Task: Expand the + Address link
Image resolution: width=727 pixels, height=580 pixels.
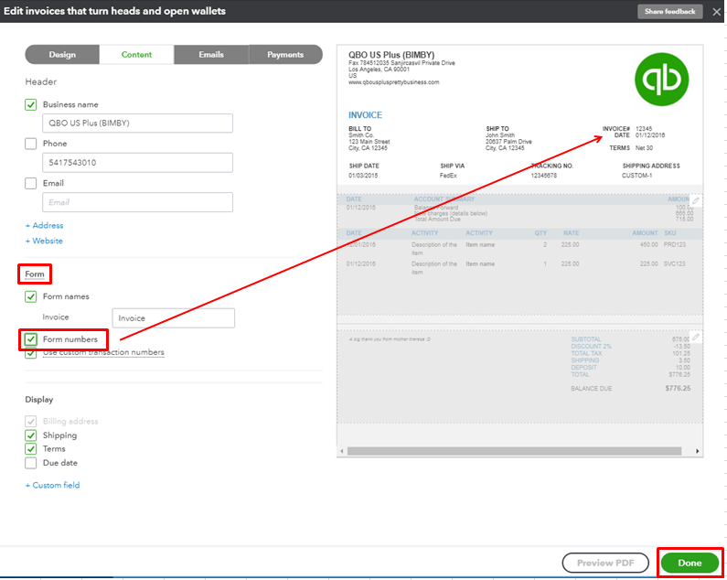Action: coord(45,225)
